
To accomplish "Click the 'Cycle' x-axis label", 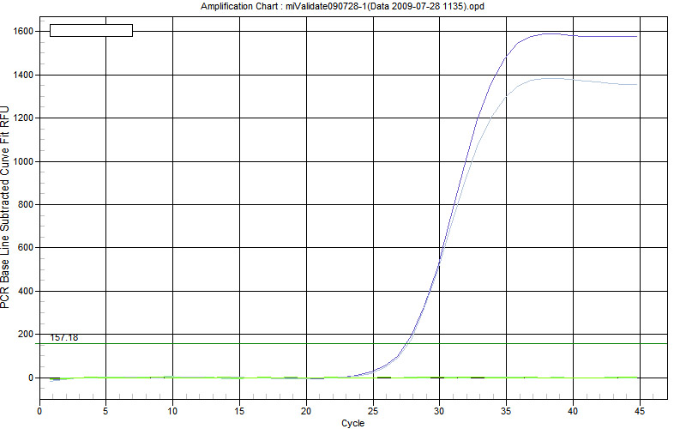I will pyautogui.click(x=352, y=423).
